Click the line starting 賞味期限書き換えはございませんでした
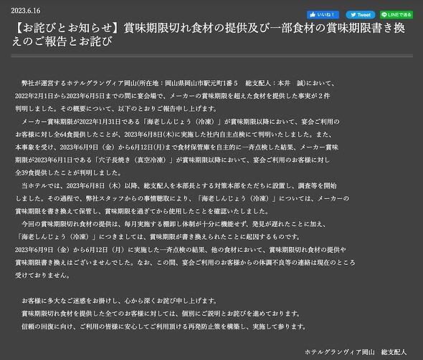Screen dimensions: 423x360 tap(185, 263)
